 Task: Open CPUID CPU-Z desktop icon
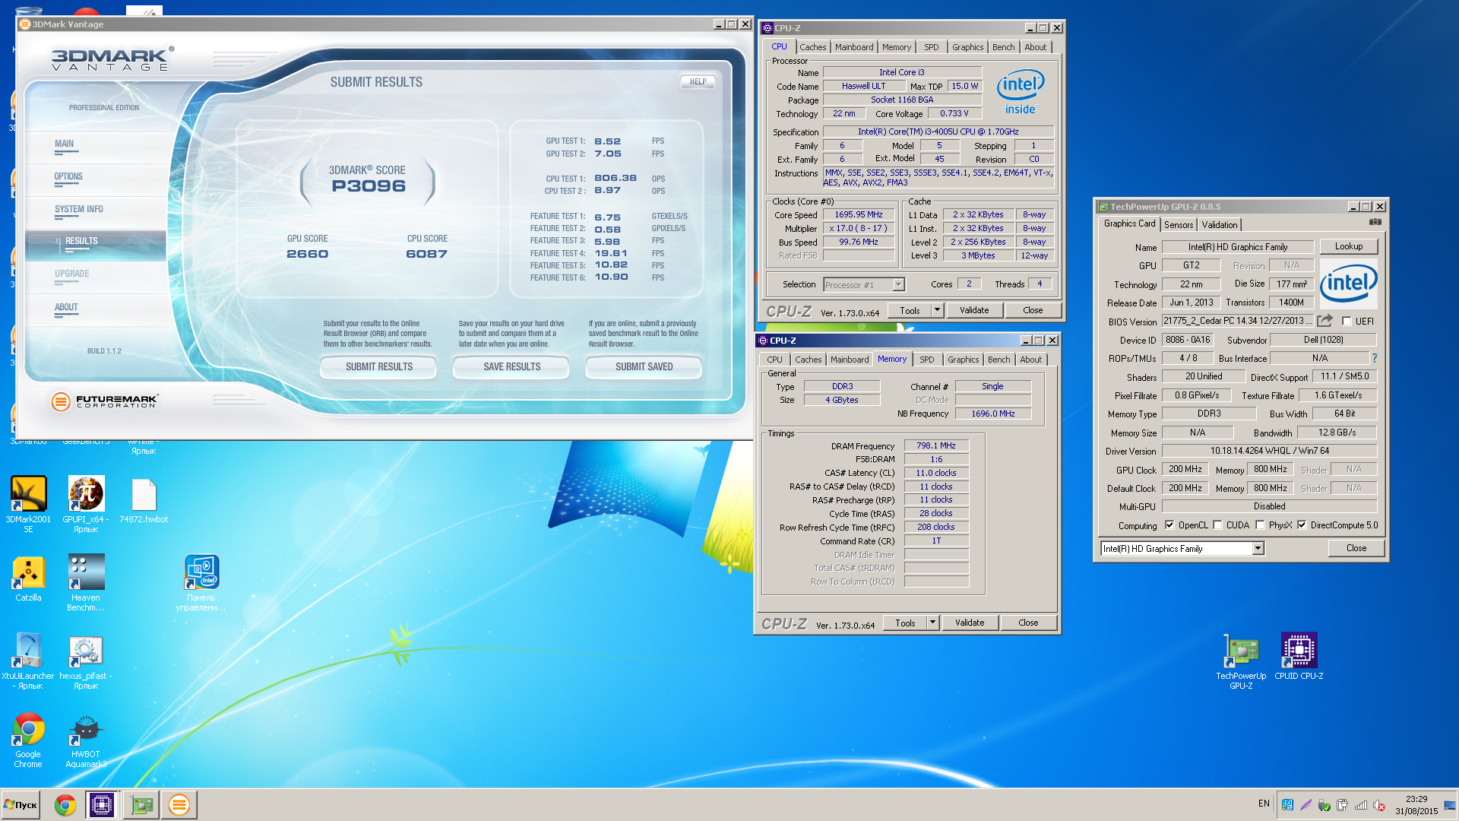click(1299, 657)
